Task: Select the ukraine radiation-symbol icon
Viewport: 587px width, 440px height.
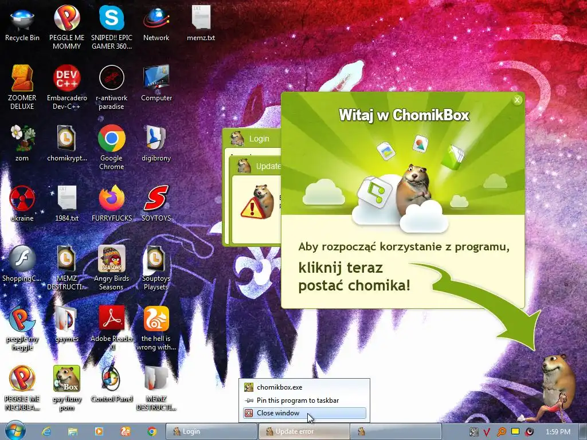Action: 22,204
